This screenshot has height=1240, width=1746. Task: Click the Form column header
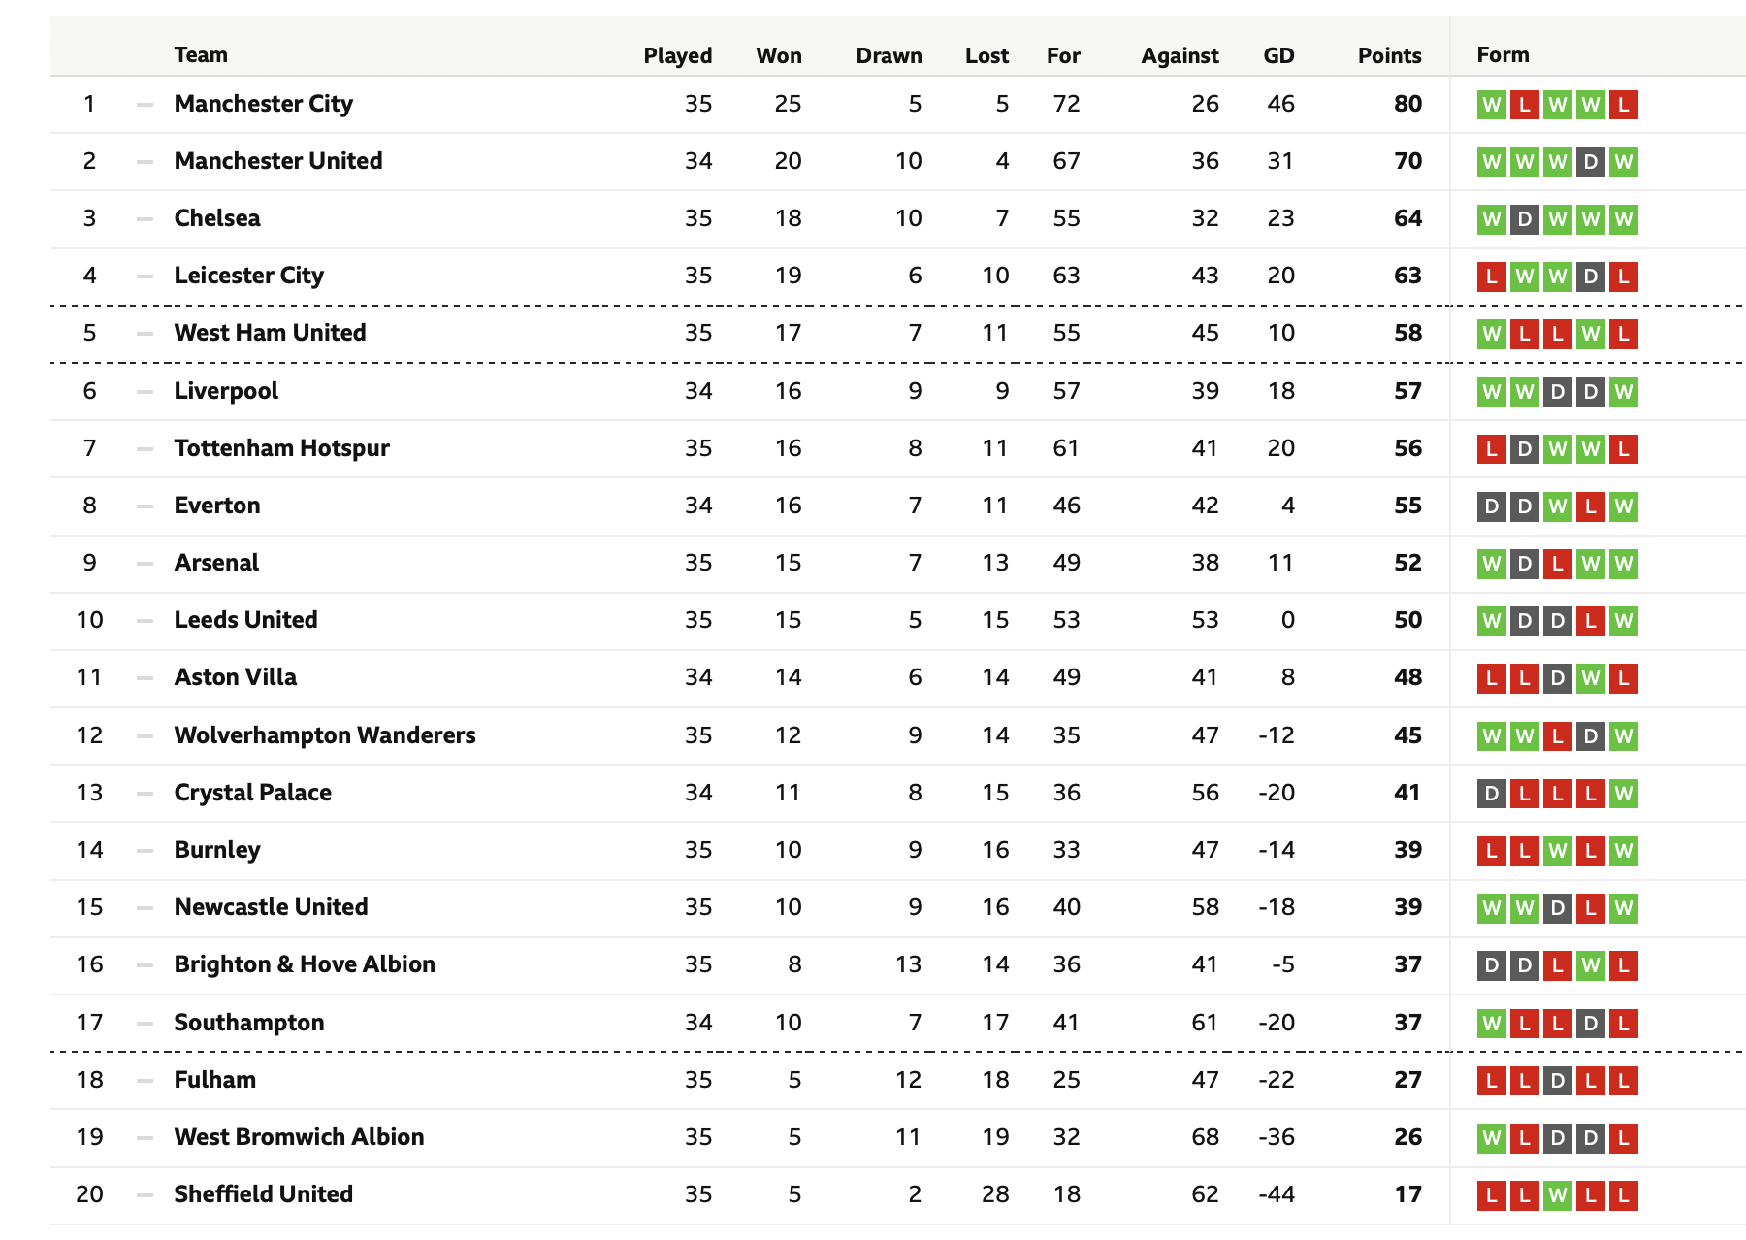pyautogui.click(x=1503, y=55)
